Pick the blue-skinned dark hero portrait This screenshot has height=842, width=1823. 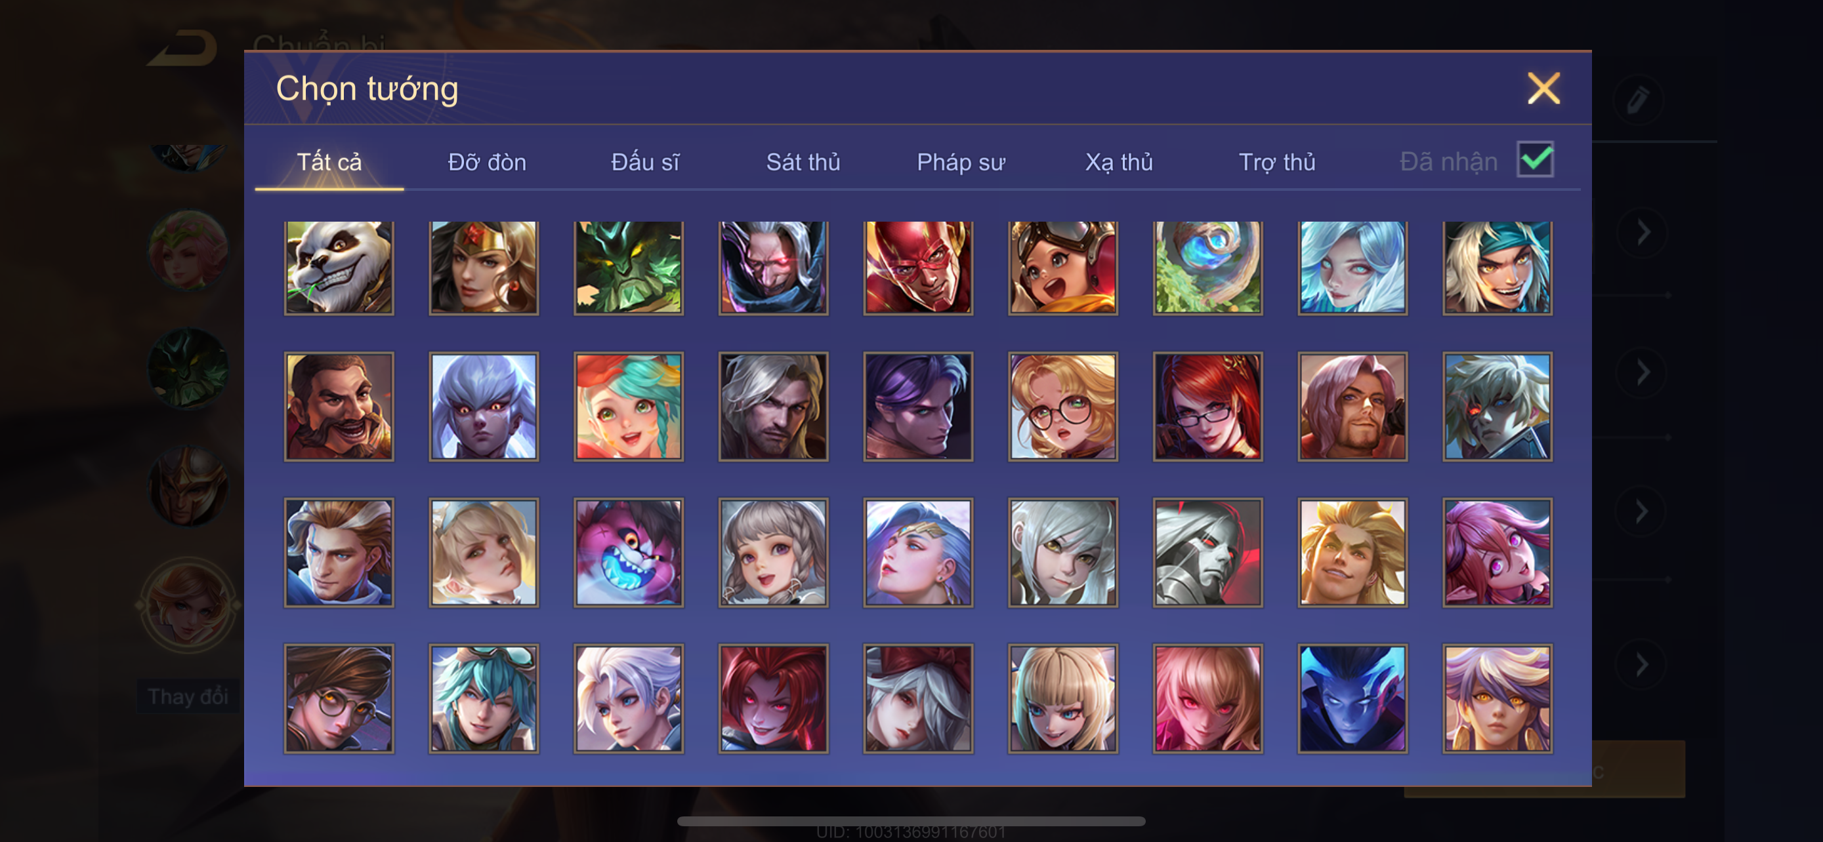1352,698
